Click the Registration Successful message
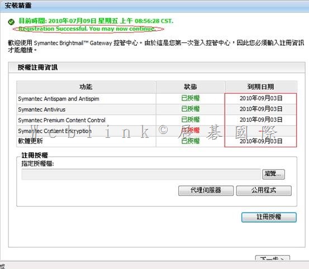This screenshot has width=309, height=269. (x=87, y=29)
